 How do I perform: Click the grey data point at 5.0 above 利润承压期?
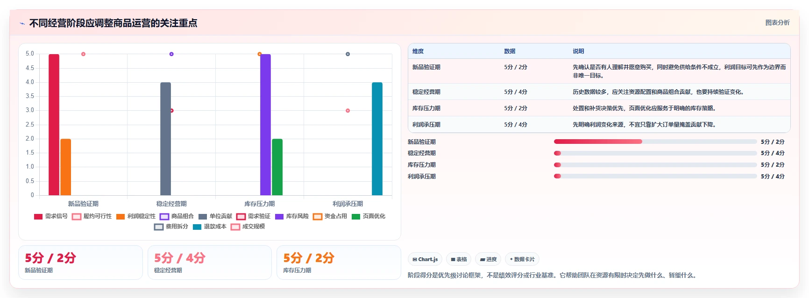pos(348,54)
